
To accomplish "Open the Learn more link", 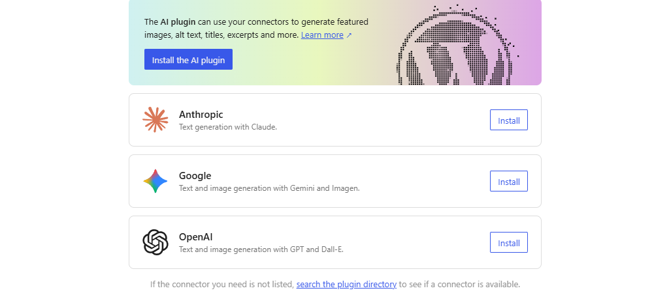I will [322, 35].
